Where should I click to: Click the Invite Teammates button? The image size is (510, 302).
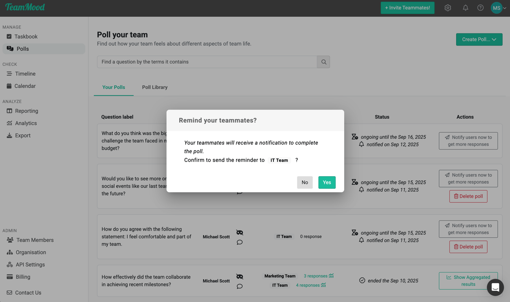[407, 8]
